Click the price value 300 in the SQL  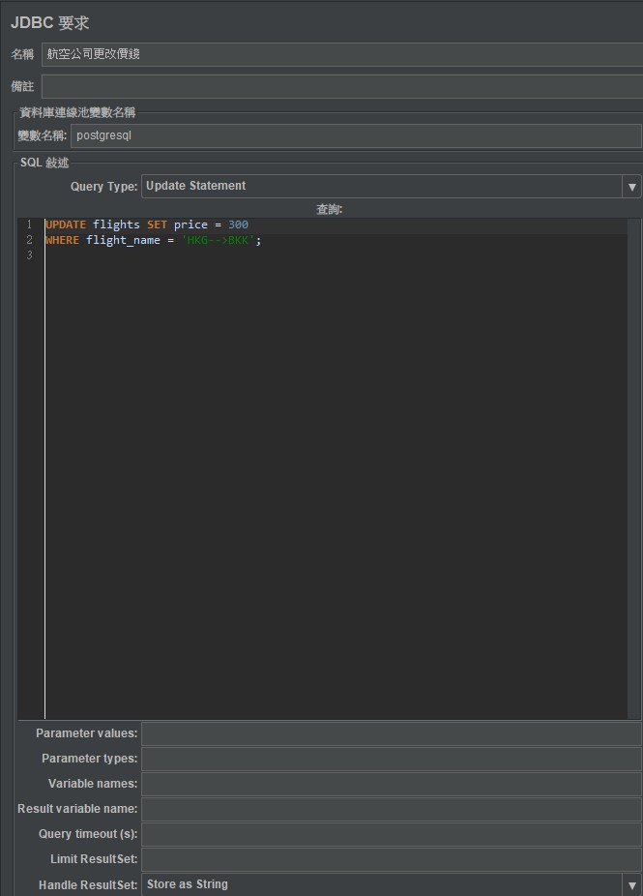coord(238,224)
